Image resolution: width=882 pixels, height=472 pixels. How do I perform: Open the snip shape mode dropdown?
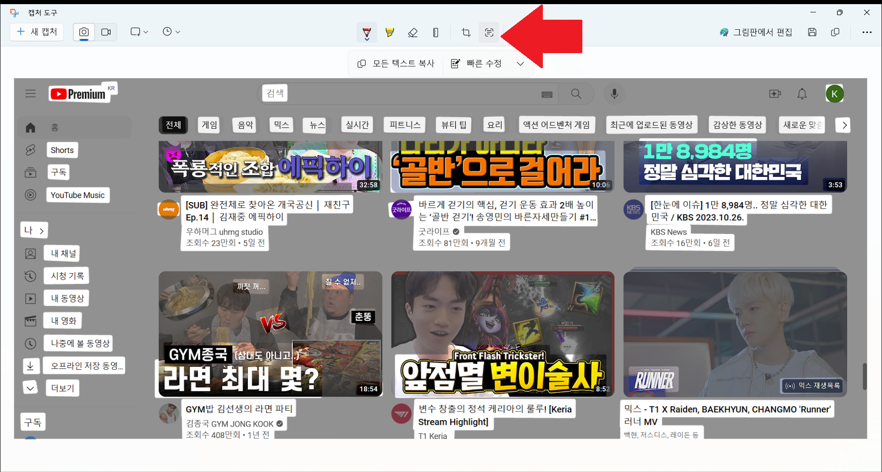click(x=139, y=32)
